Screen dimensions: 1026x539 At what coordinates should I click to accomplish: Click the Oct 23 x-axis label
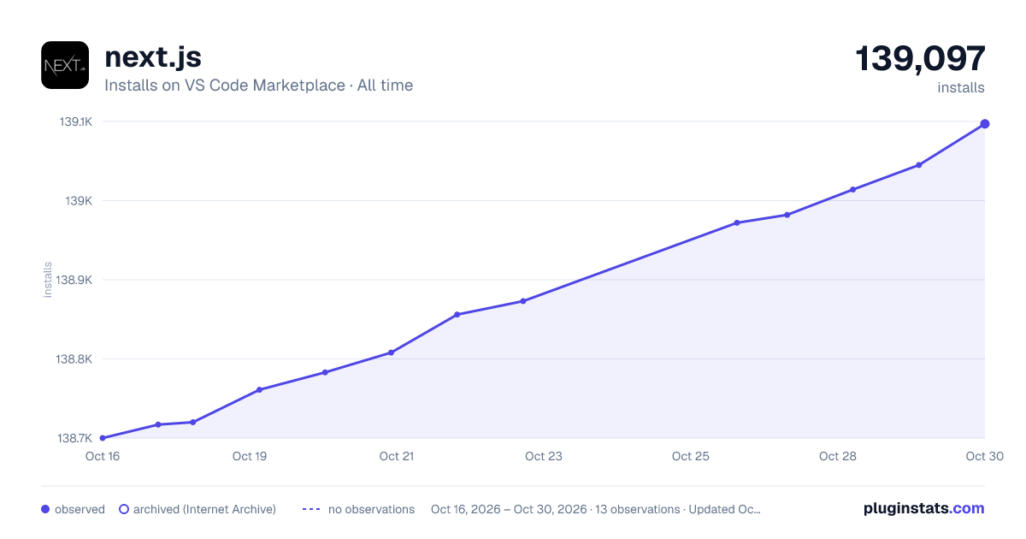(544, 456)
